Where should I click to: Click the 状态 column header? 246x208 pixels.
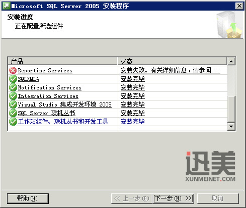[x=172, y=61]
